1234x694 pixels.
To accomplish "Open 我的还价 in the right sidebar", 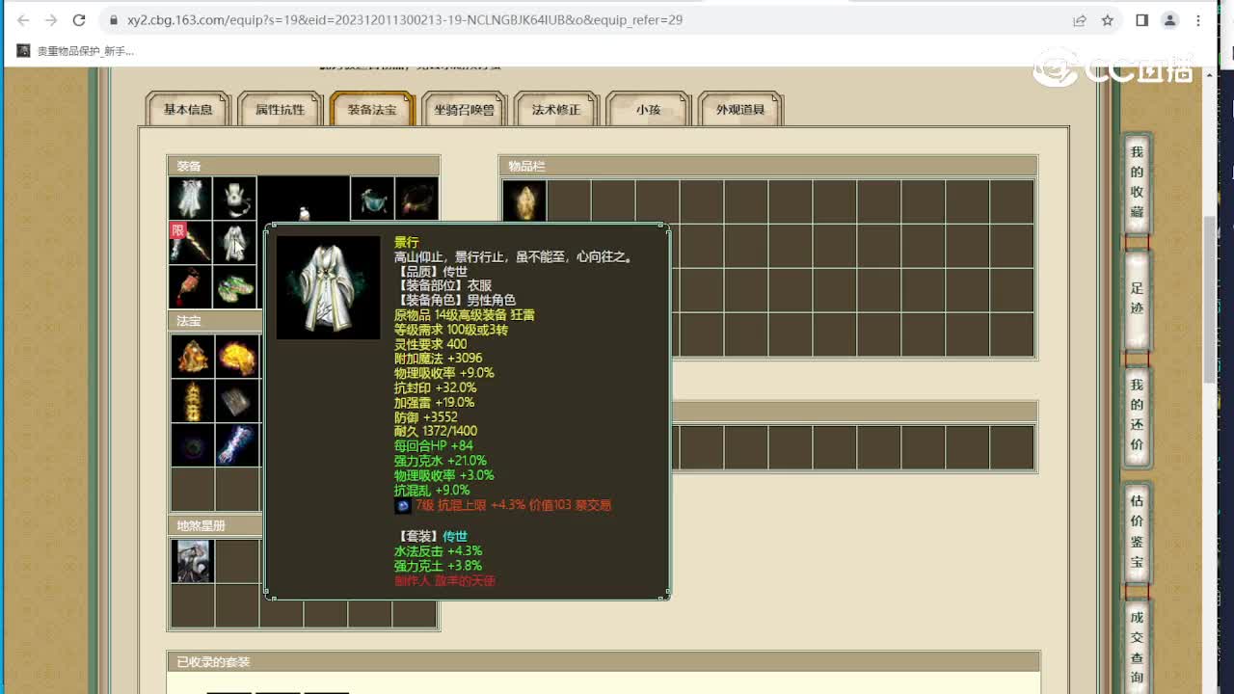I will tap(1138, 414).
